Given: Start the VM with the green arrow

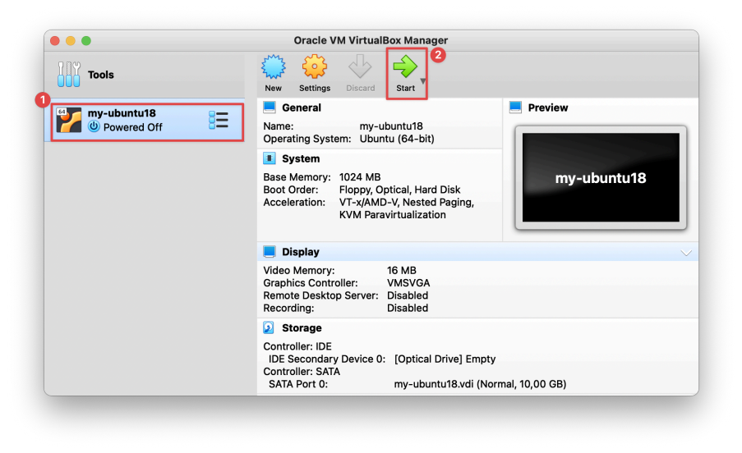Looking at the screenshot, I should (x=405, y=66).
